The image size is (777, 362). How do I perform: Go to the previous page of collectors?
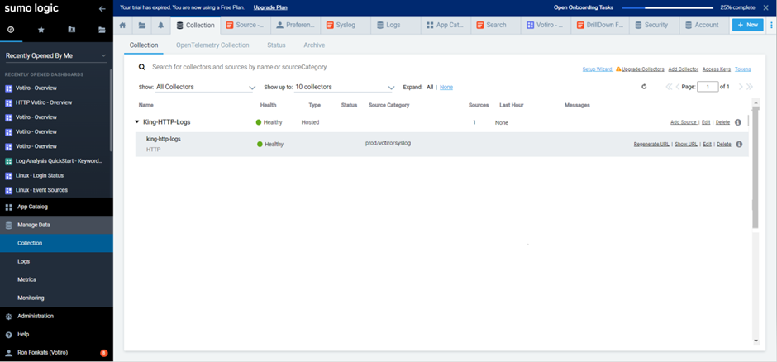pos(678,87)
